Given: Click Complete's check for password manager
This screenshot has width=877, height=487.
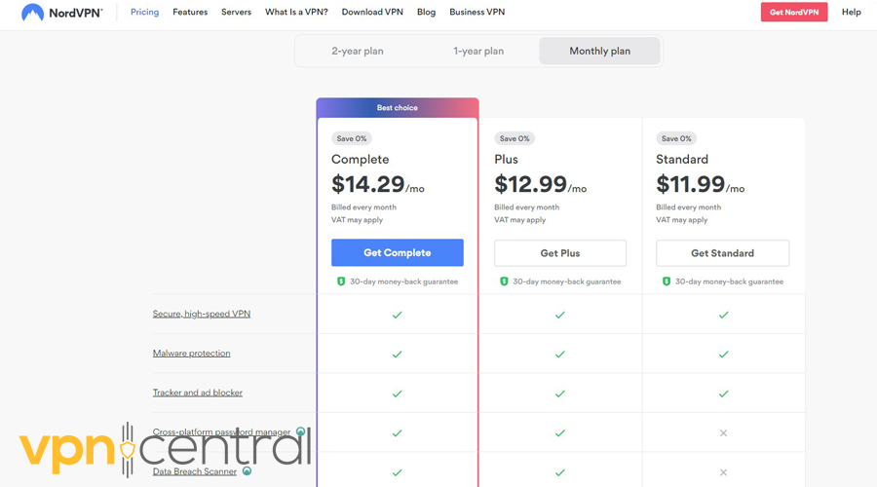Looking at the screenshot, I should [398, 432].
